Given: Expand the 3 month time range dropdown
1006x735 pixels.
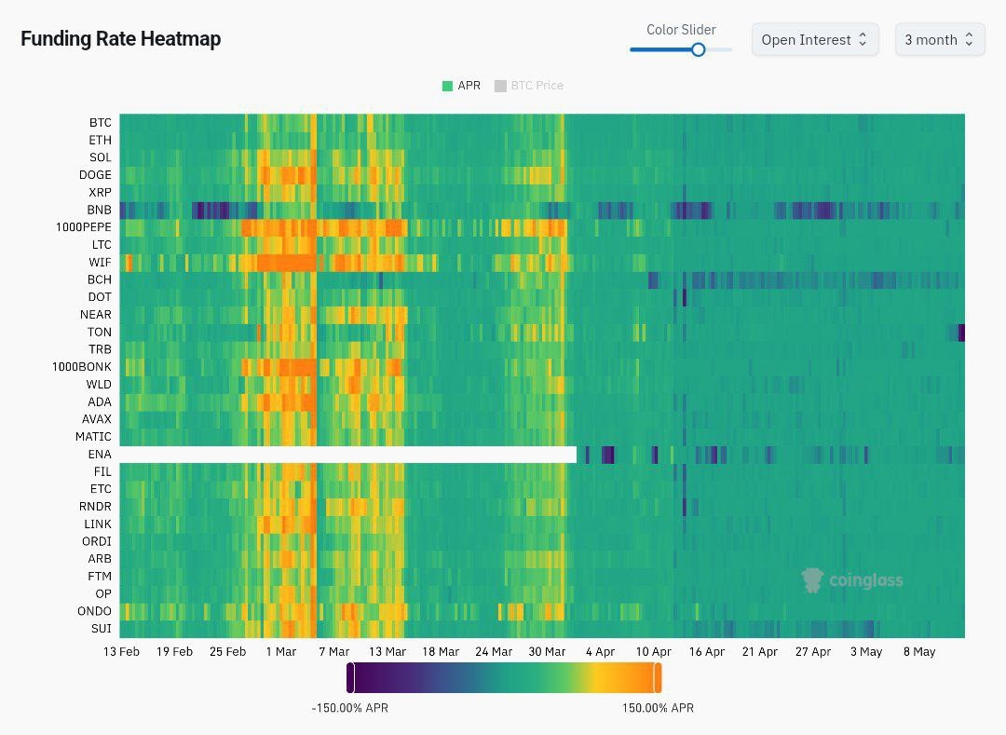Looking at the screenshot, I should 939,40.
